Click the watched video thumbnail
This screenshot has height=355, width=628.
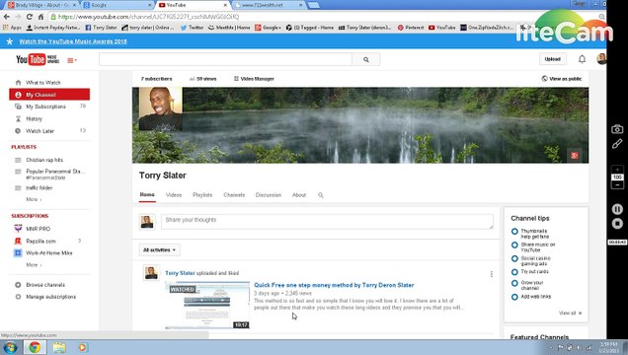click(207, 305)
